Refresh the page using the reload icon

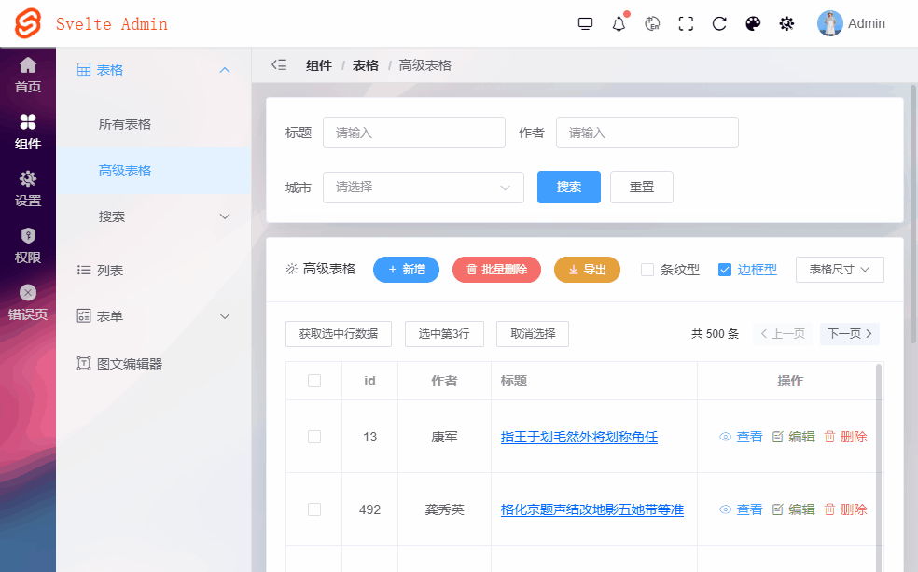[x=719, y=23]
